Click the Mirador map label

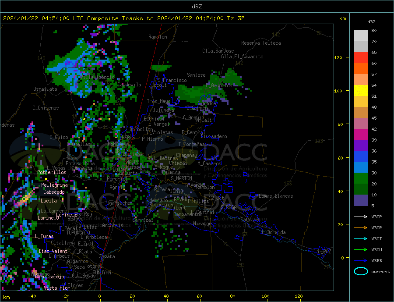pos(202,224)
